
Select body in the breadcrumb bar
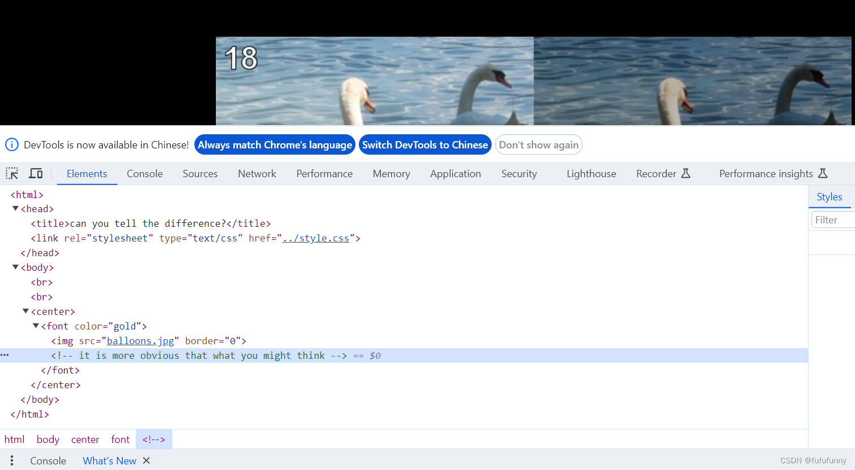click(x=48, y=439)
